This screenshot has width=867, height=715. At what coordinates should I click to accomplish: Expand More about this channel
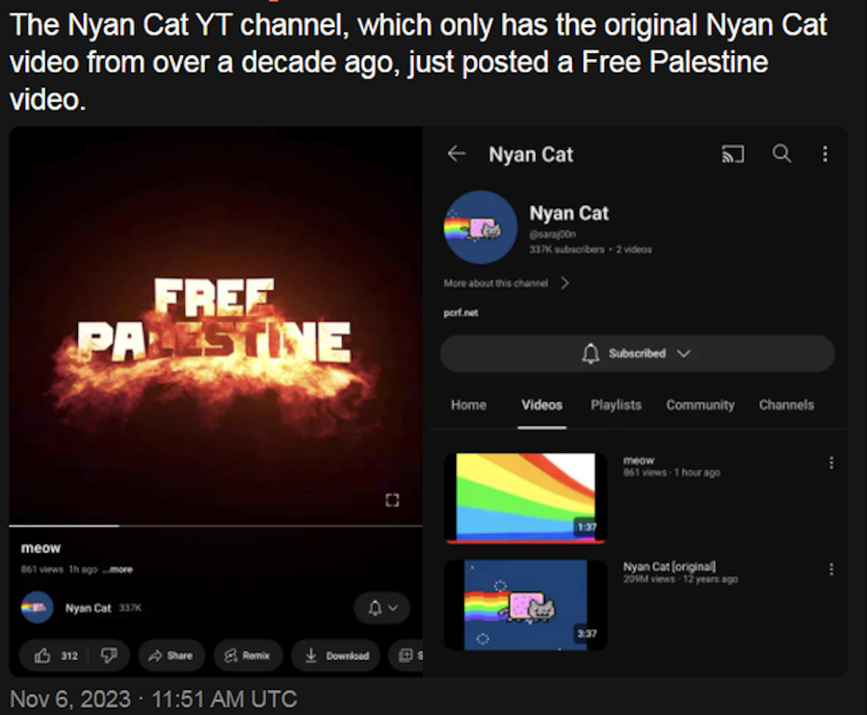506,283
